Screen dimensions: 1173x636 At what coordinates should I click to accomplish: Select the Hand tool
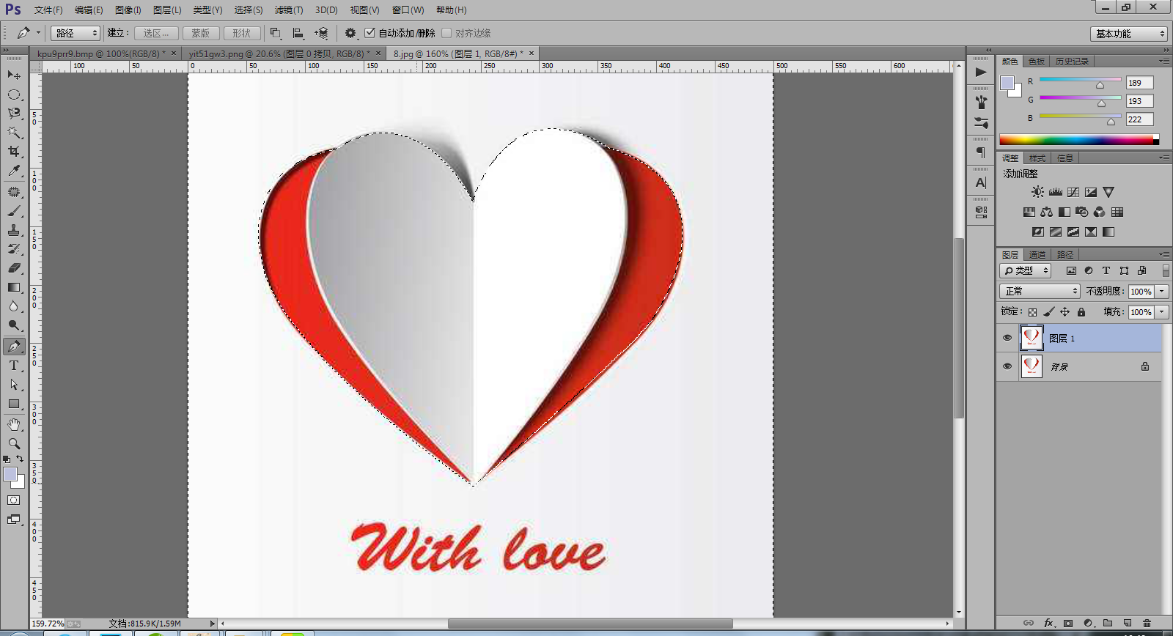[x=14, y=425]
